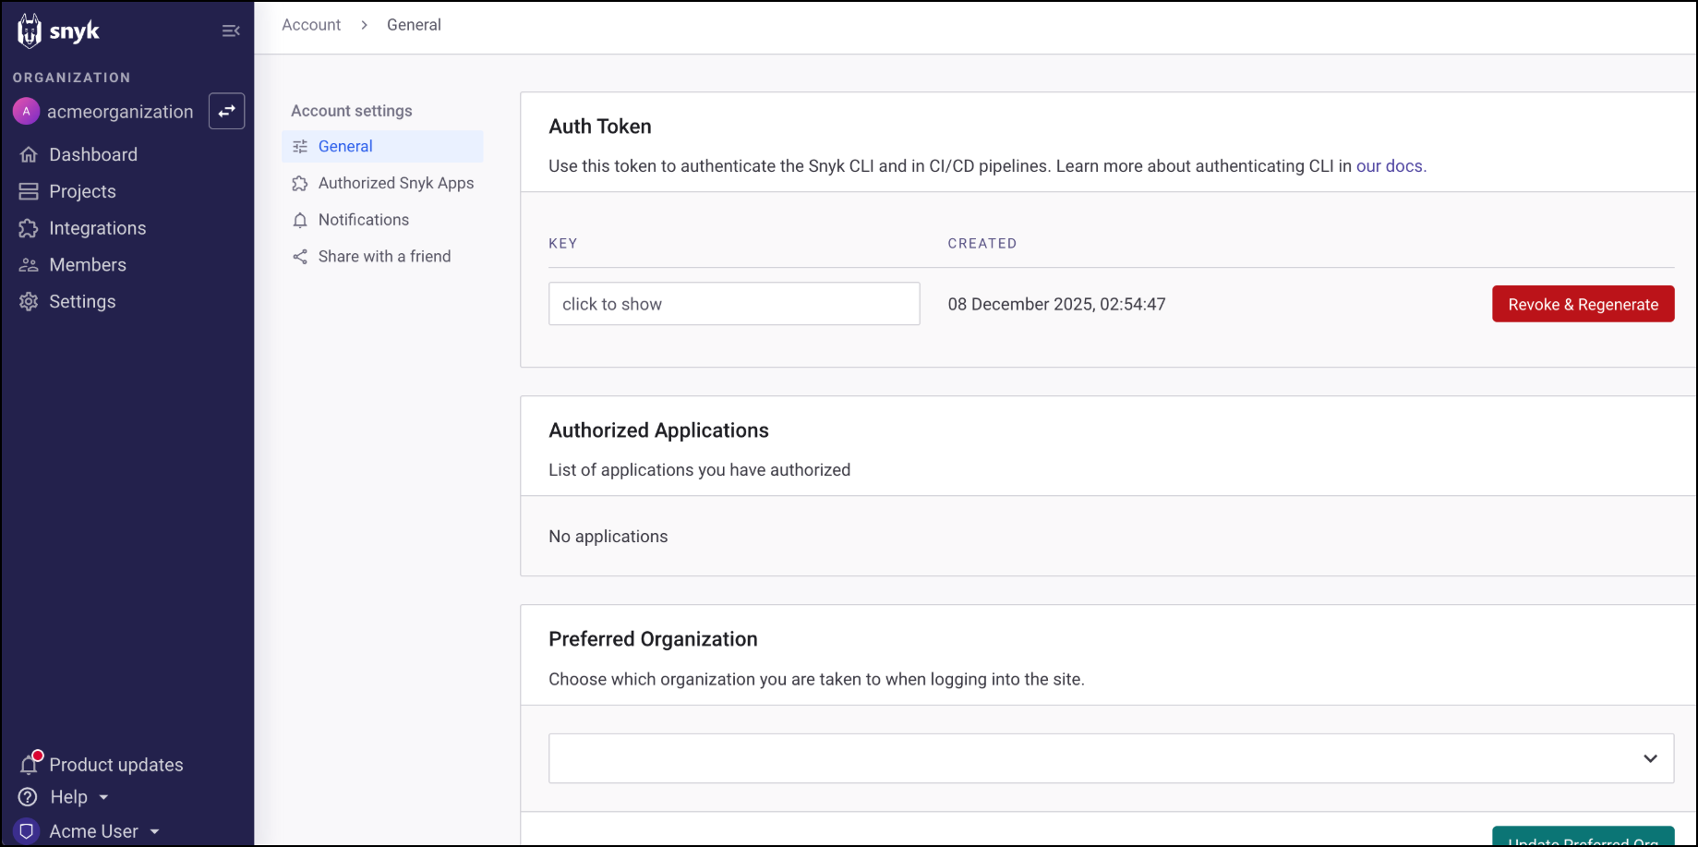Expand the Help dropdown menu
The width and height of the screenshot is (1698, 847).
(103, 797)
